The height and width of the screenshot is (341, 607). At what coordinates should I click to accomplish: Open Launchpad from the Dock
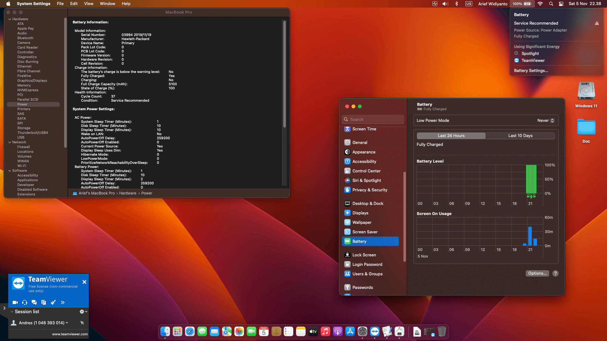click(177, 332)
